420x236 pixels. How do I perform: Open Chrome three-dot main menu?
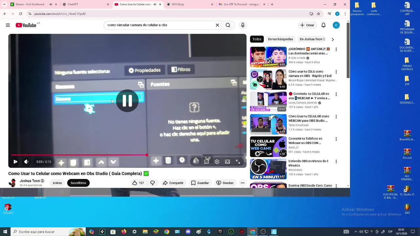345,14
